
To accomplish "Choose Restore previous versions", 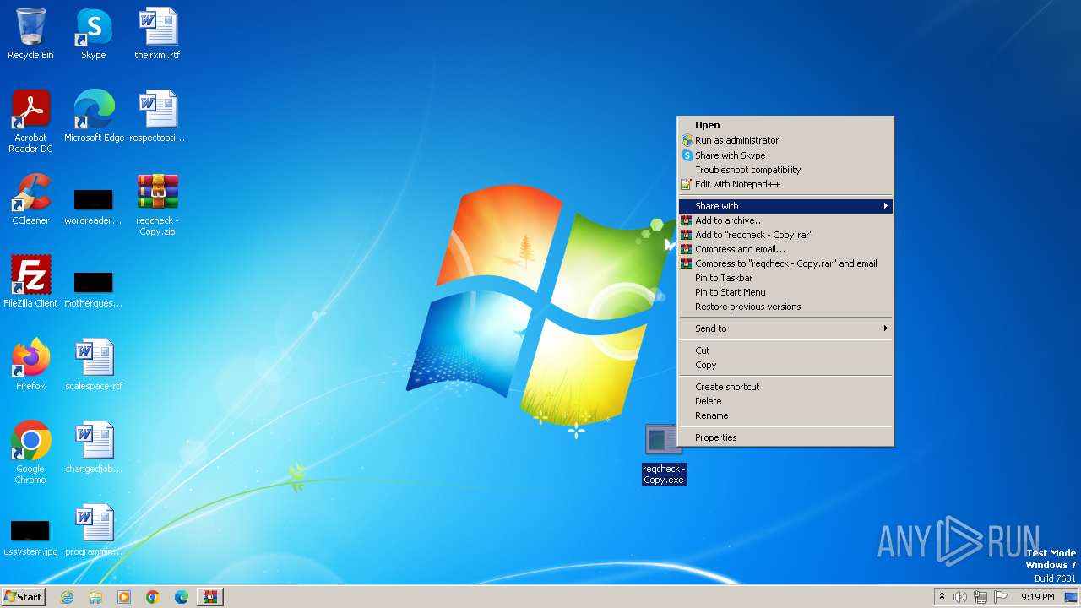I will tap(785, 307).
